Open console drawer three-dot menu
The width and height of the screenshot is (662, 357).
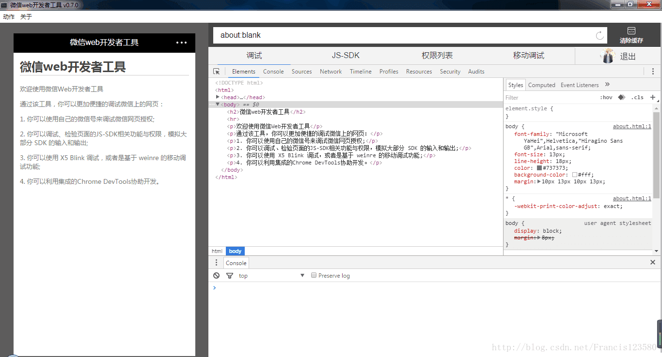pos(216,263)
